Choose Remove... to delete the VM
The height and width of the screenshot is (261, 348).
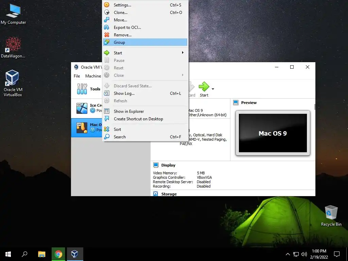point(145,35)
